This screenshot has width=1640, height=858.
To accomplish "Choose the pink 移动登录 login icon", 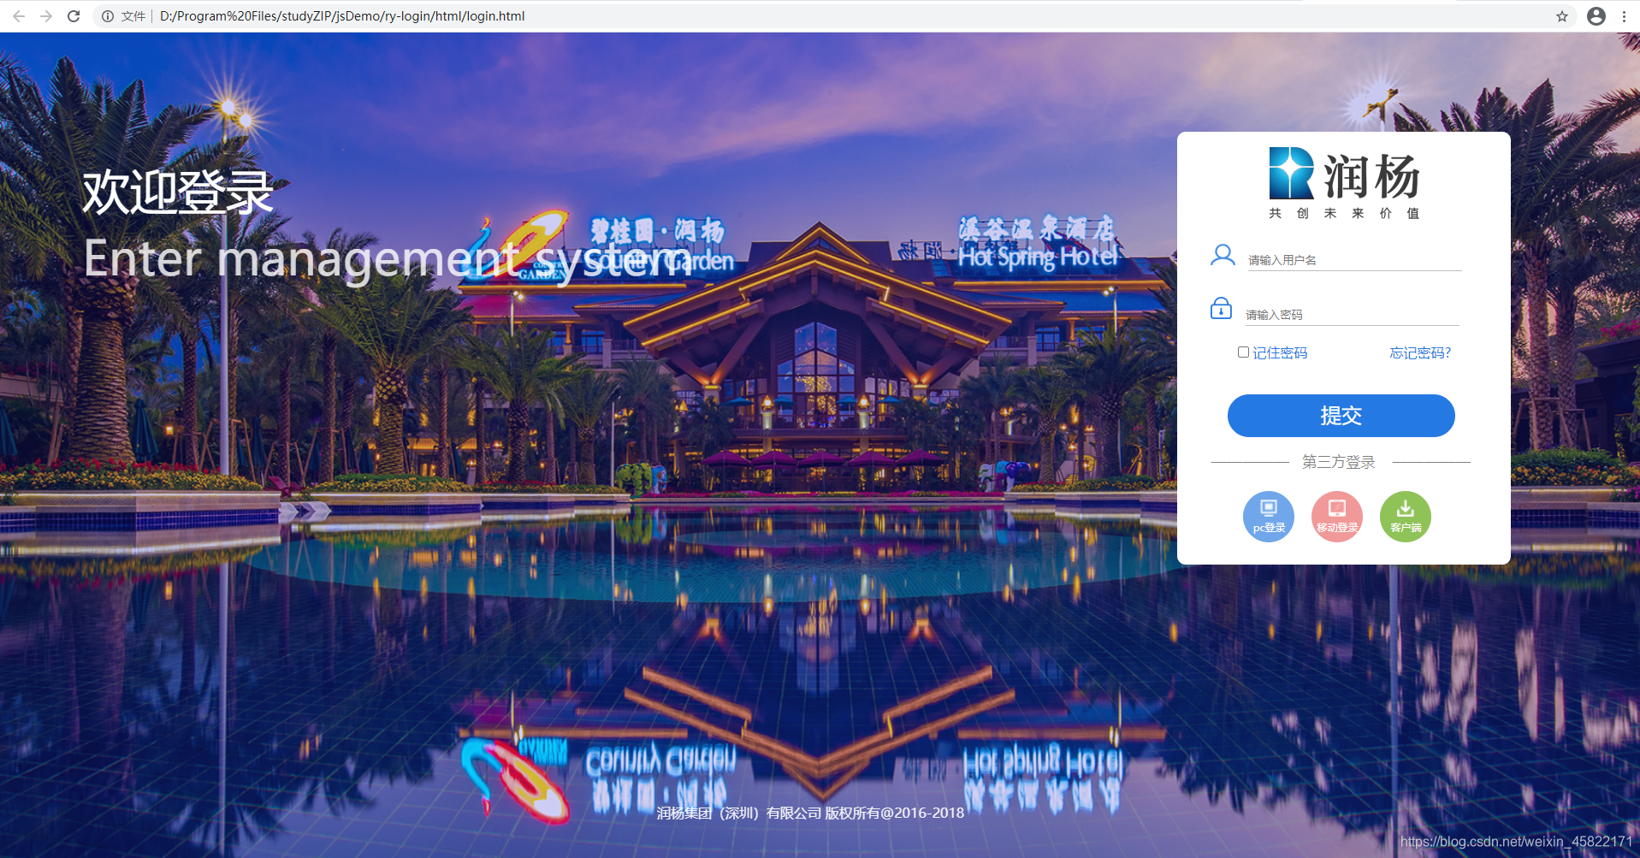I will [x=1337, y=517].
